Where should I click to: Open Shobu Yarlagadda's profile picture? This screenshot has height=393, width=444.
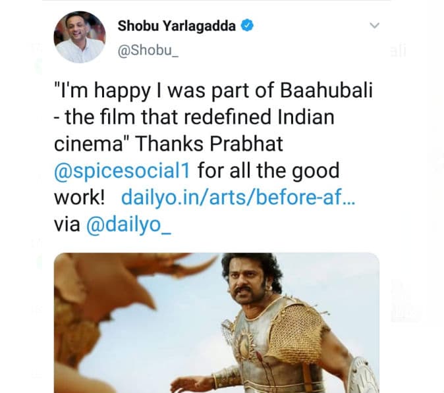point(80,37)
